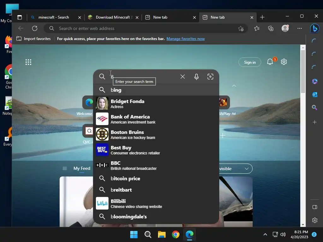Open page settings gear on new tab

[x=284, y=62]
